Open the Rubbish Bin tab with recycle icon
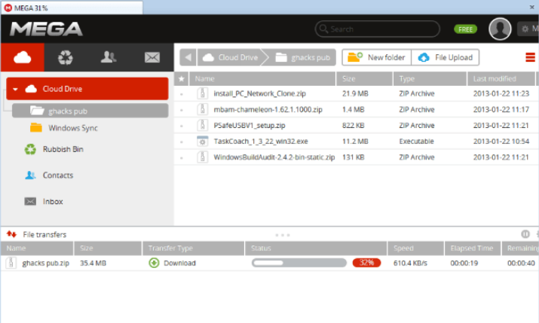 66,57
